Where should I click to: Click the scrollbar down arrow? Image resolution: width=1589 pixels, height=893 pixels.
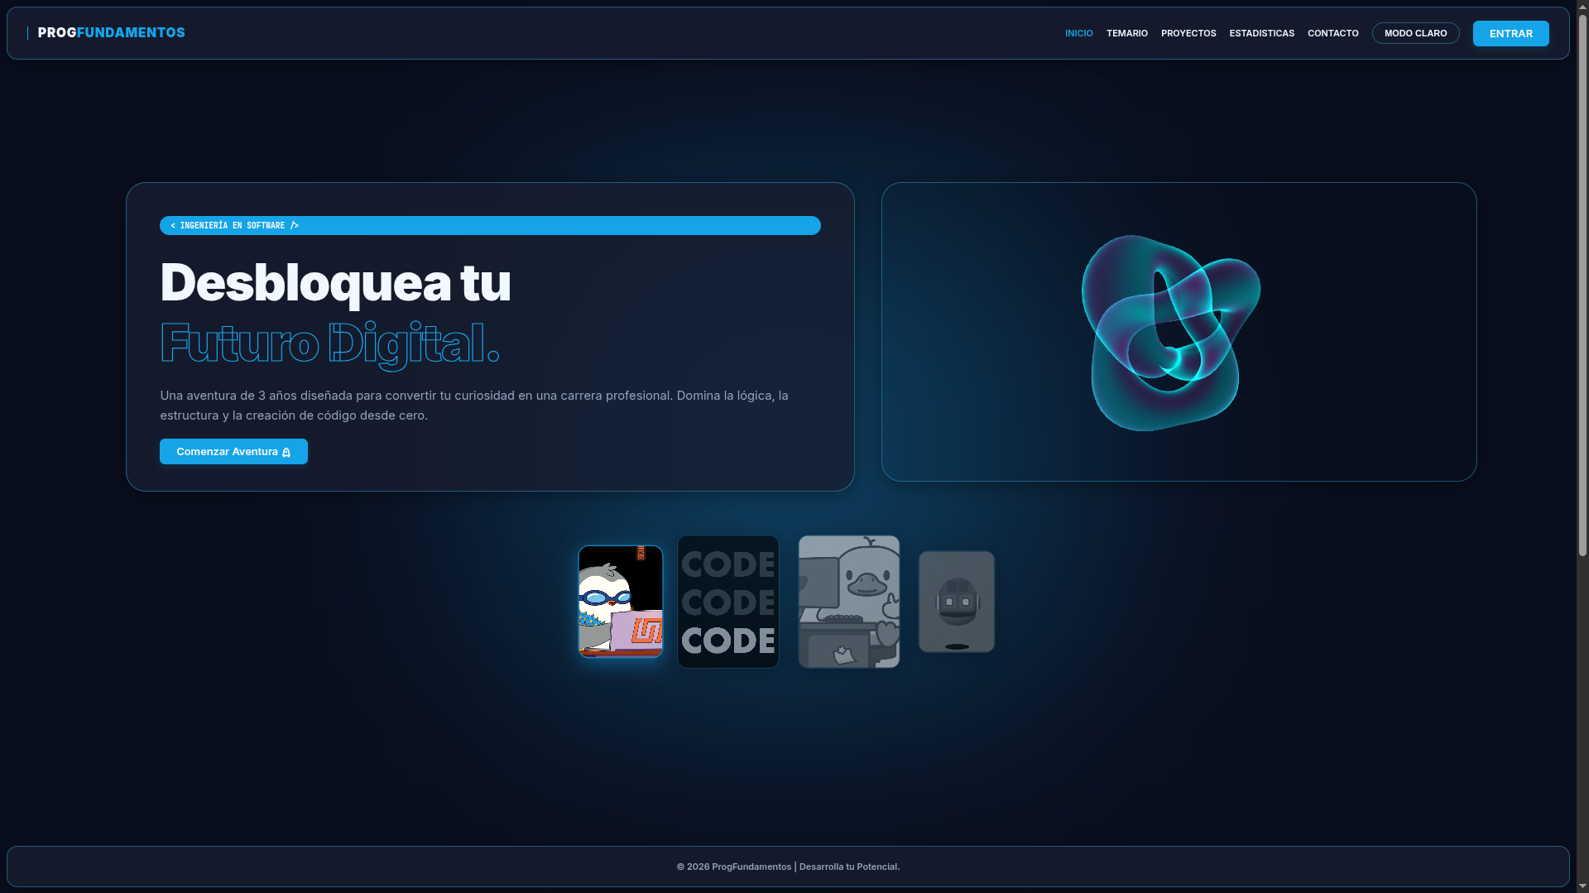1582,886
